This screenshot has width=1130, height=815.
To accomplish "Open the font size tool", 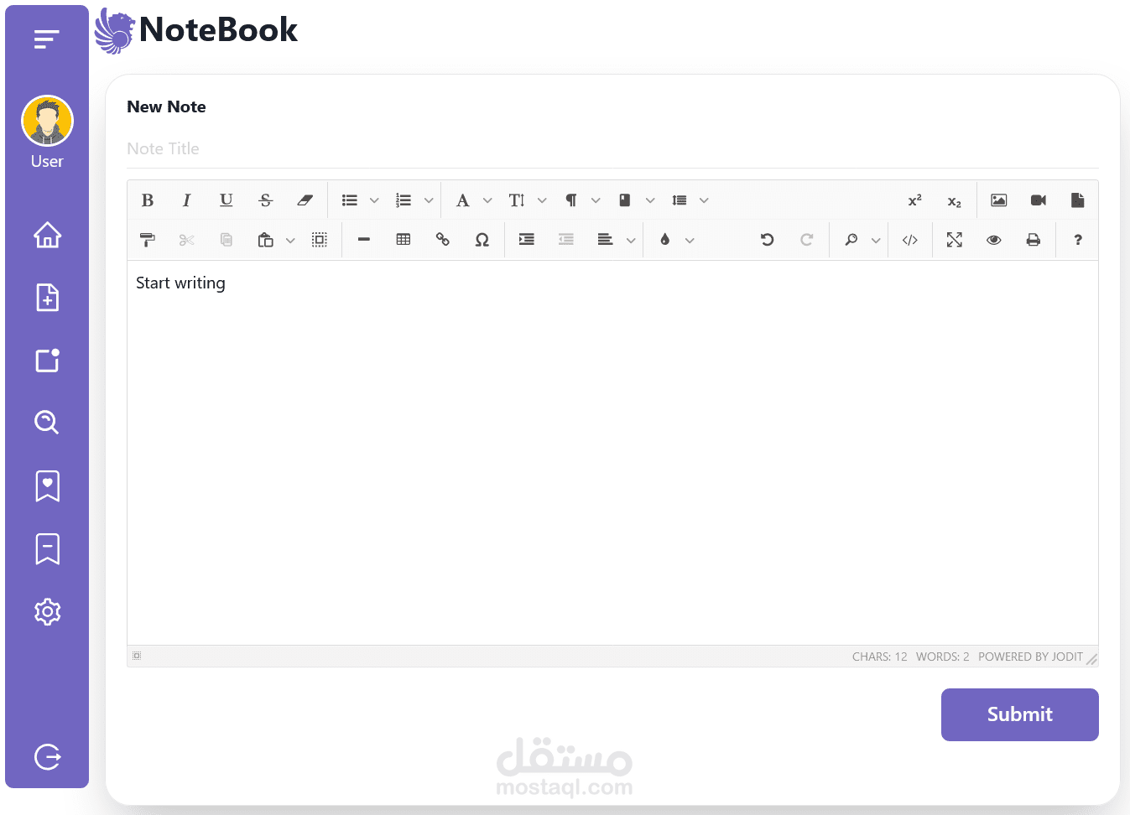I will (x=517, y=200).
